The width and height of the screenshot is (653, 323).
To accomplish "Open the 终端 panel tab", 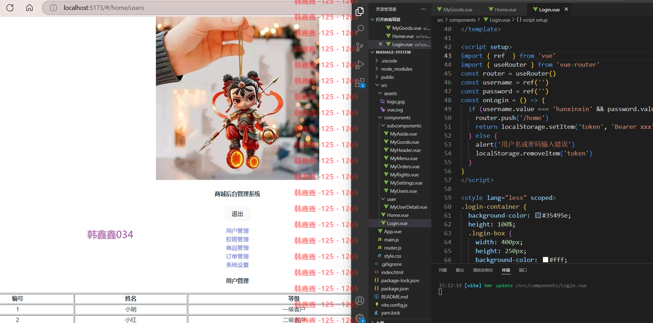I will click(506, 270).
